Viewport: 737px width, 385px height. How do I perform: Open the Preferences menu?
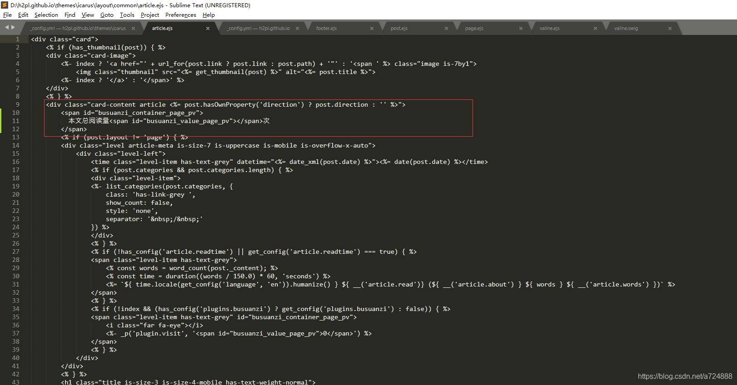[180, 15]
